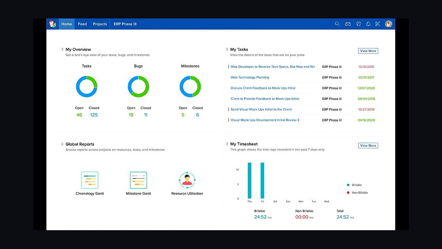Click closed milestones count 6
The height and width of the screenshot is (249, 442).
click(x=197, y=115)
